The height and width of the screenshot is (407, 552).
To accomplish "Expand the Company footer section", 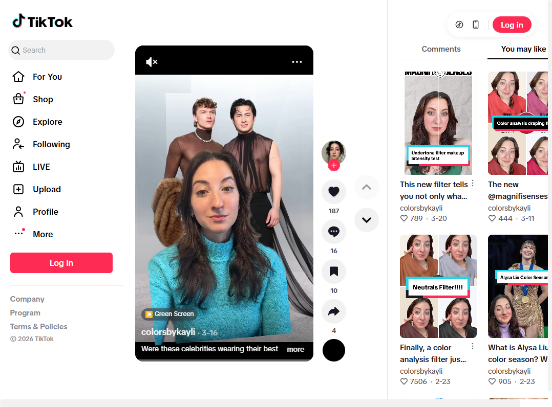I will (27, 299).
